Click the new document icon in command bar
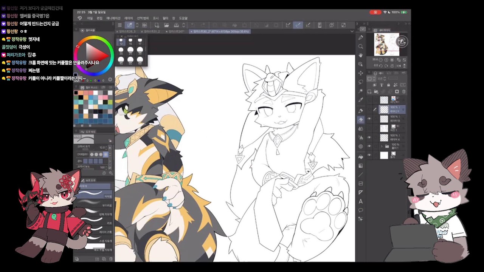 coord(157,25)
